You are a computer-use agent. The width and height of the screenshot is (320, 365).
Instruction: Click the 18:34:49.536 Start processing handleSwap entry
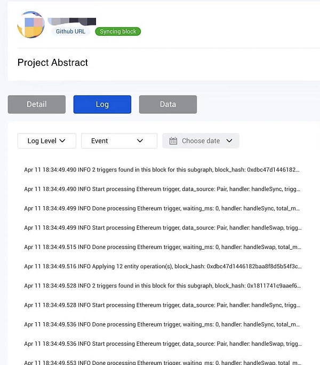[162, 344]
